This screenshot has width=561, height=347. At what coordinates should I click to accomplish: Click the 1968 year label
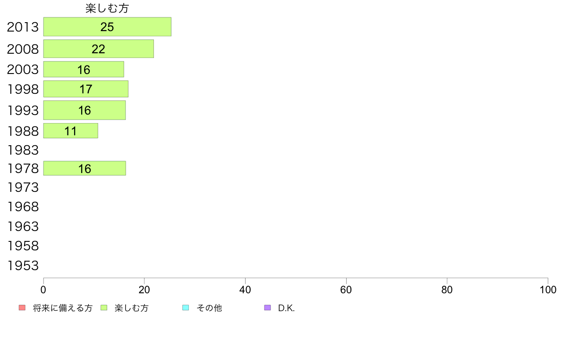click(x=23, y=207)
